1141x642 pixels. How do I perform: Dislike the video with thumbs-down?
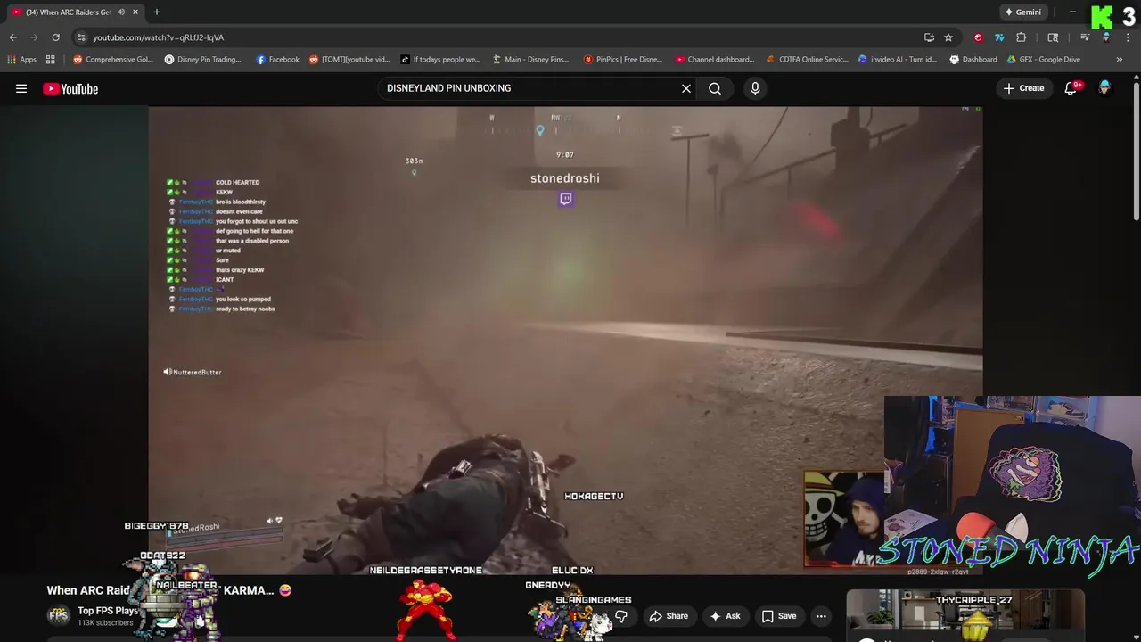(621, 616)
